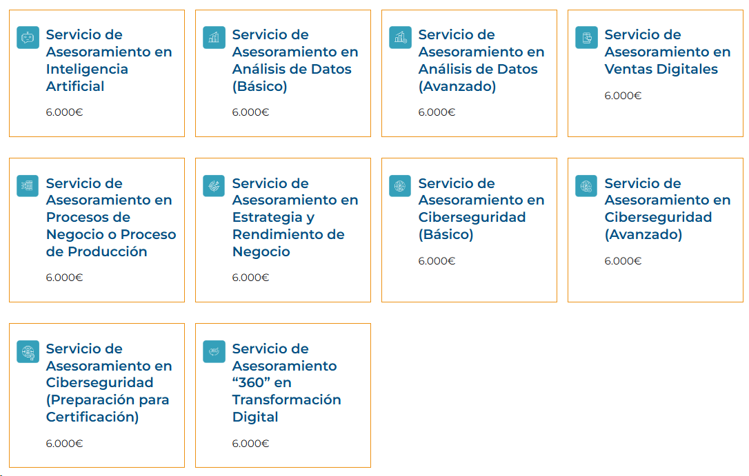
Task: Click the globe icon for Ciberseguridad (Avanzado)
Action: 587,185
